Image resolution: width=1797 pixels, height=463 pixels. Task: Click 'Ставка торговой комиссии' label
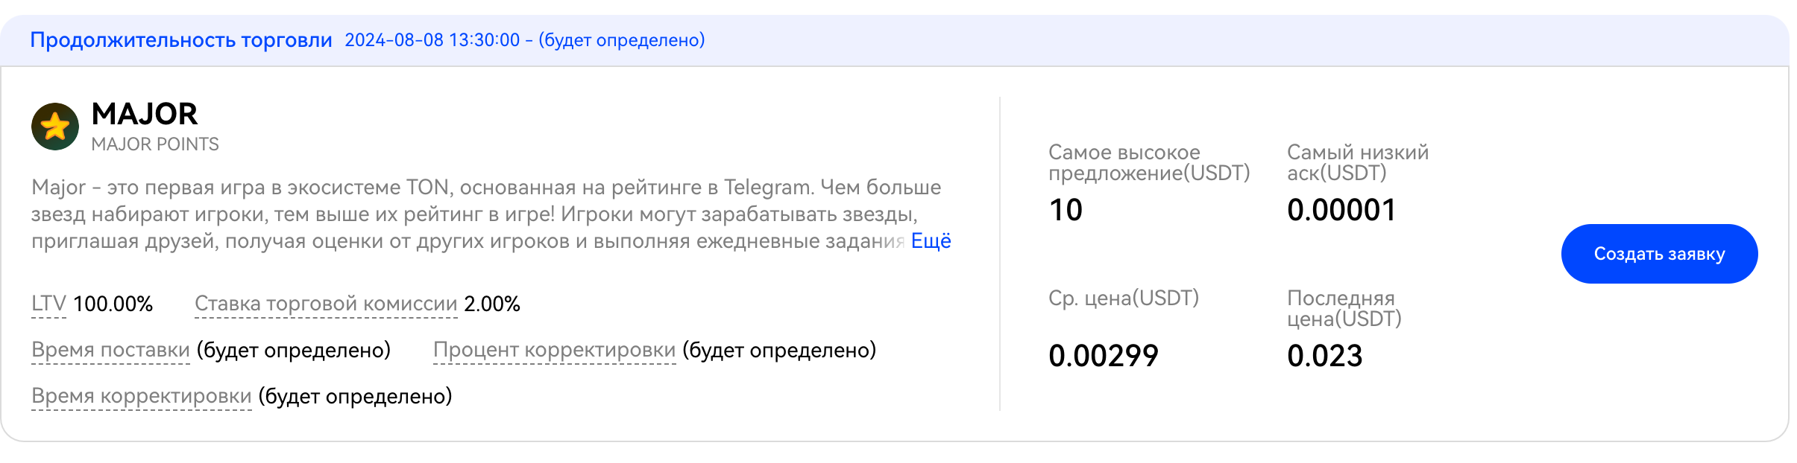(x=326, y=304)
